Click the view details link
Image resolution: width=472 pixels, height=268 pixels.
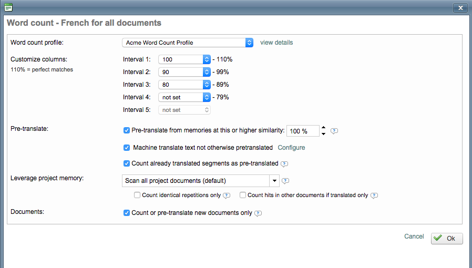pyautogui.click(x=276, y=43)
